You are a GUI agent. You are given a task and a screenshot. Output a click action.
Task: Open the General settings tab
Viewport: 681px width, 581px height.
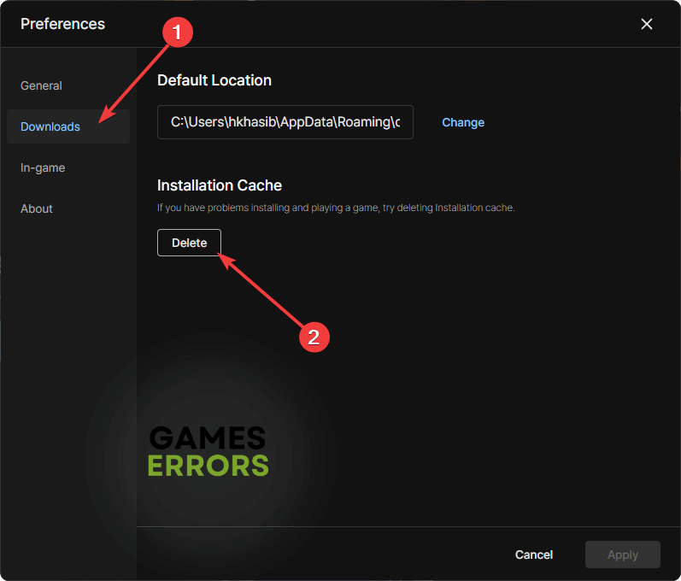coord(41,85)
